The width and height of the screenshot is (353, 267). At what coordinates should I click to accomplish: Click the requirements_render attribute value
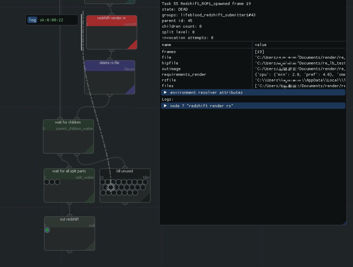(x=300, y=74)
